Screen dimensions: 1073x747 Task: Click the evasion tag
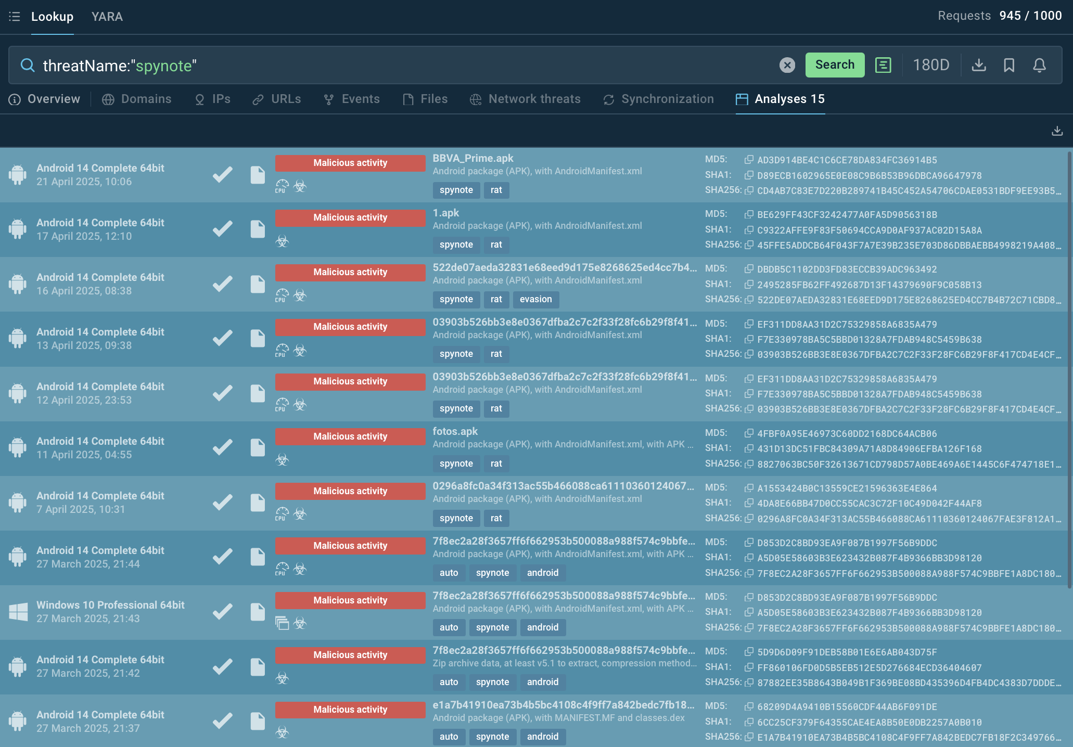[535, 299]
